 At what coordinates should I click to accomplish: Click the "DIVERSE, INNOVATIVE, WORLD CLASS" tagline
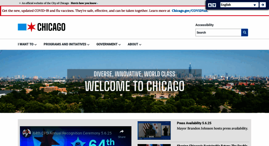coord(134,74)
